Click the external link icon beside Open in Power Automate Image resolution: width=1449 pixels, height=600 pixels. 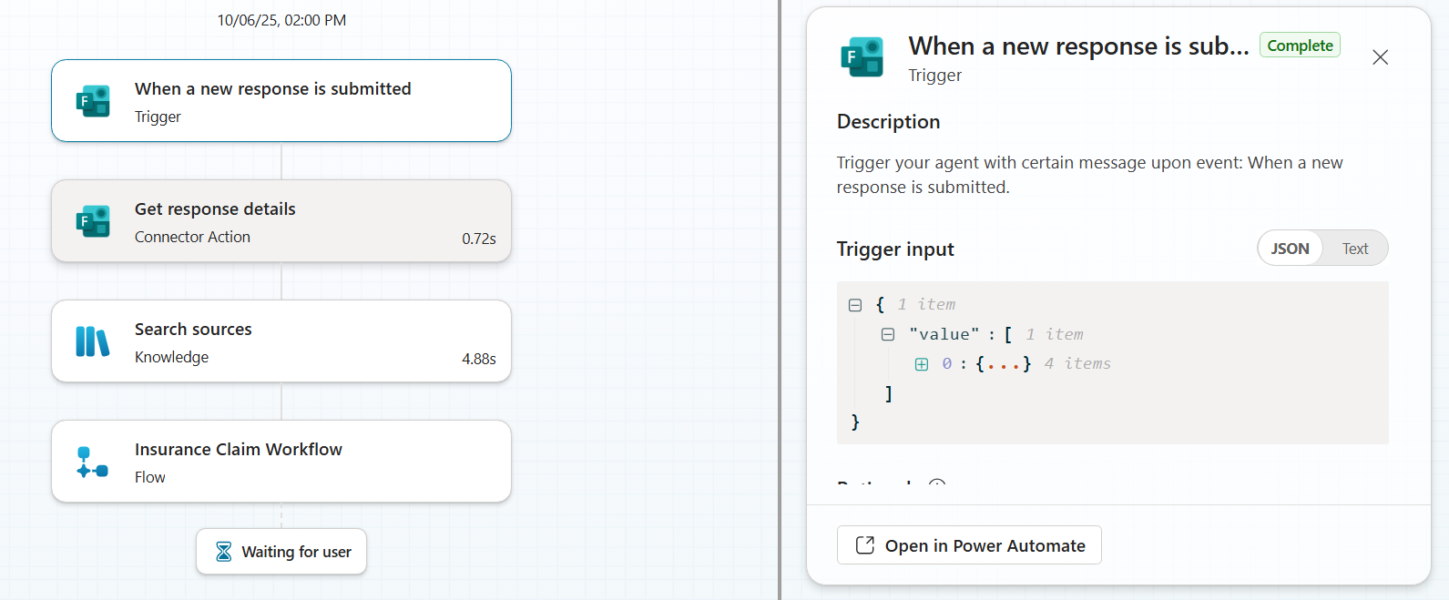tap(865, 545)
